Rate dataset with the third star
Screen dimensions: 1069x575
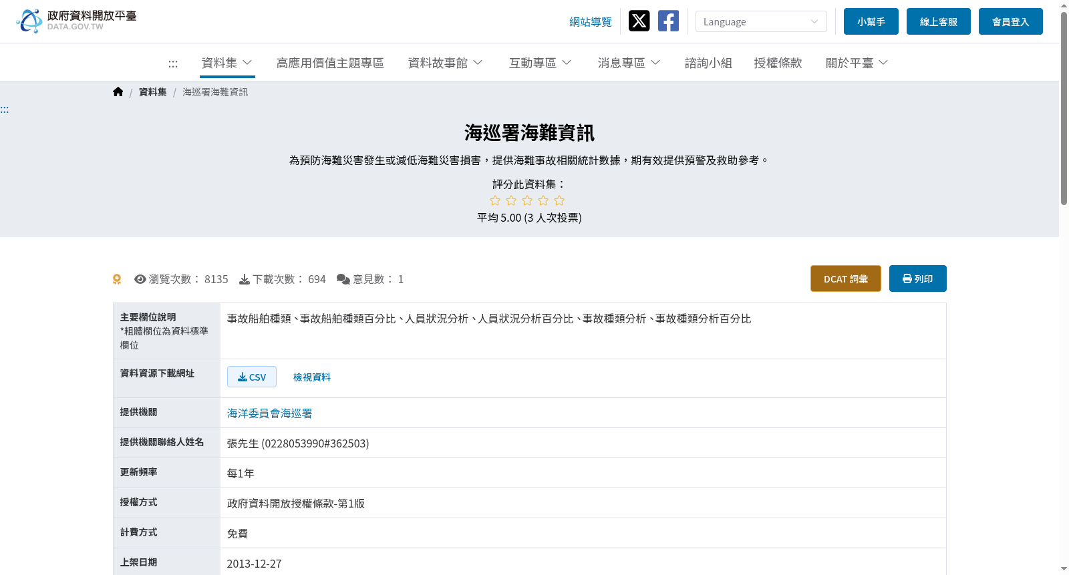[x=527, y=200]
